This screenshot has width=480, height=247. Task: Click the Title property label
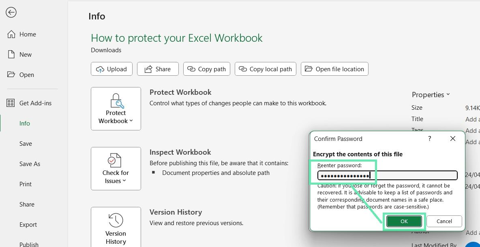tap(417, 119)
